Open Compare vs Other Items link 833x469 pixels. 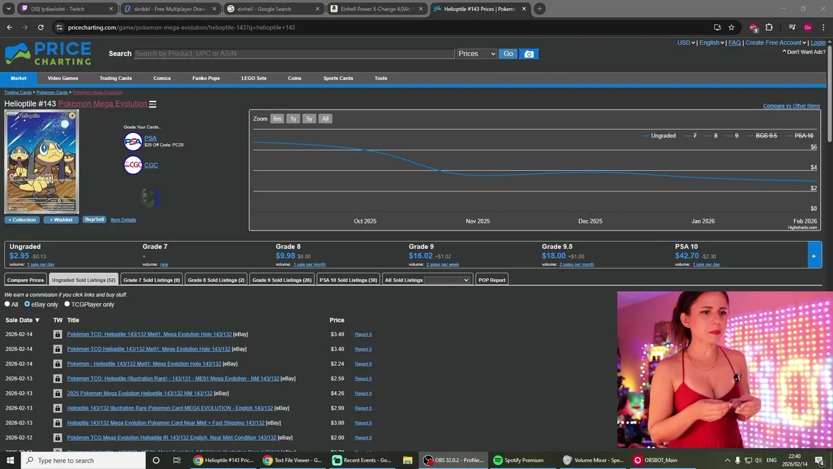click(791, 106)
